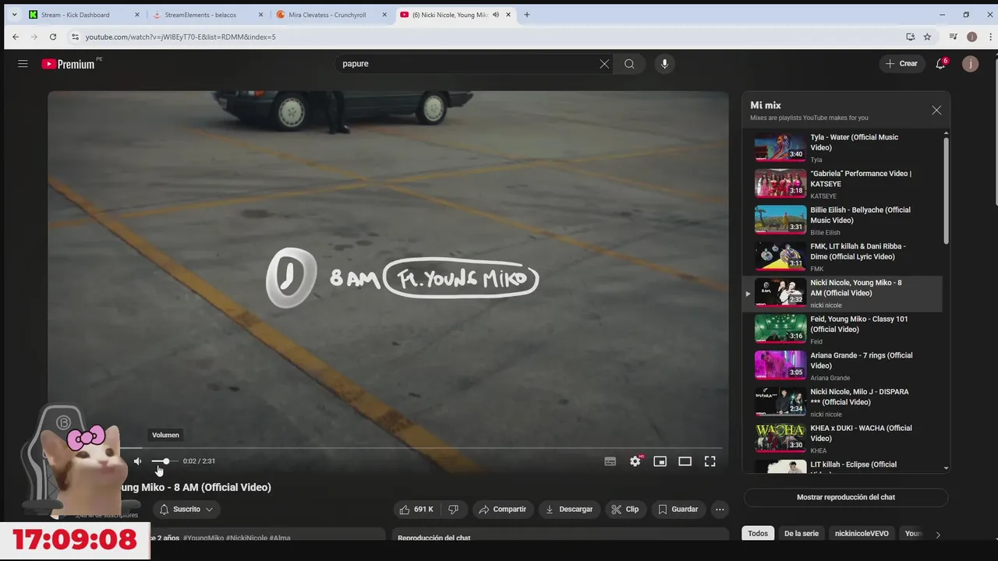Bookmark this page with star
The width and height of the screenshot is (998, 561).
(927, 37)
